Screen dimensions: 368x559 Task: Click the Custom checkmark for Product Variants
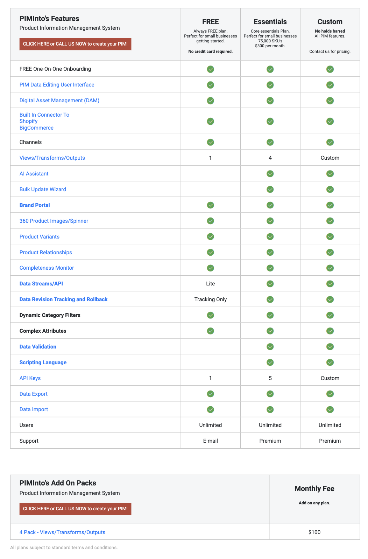point(330,236)
